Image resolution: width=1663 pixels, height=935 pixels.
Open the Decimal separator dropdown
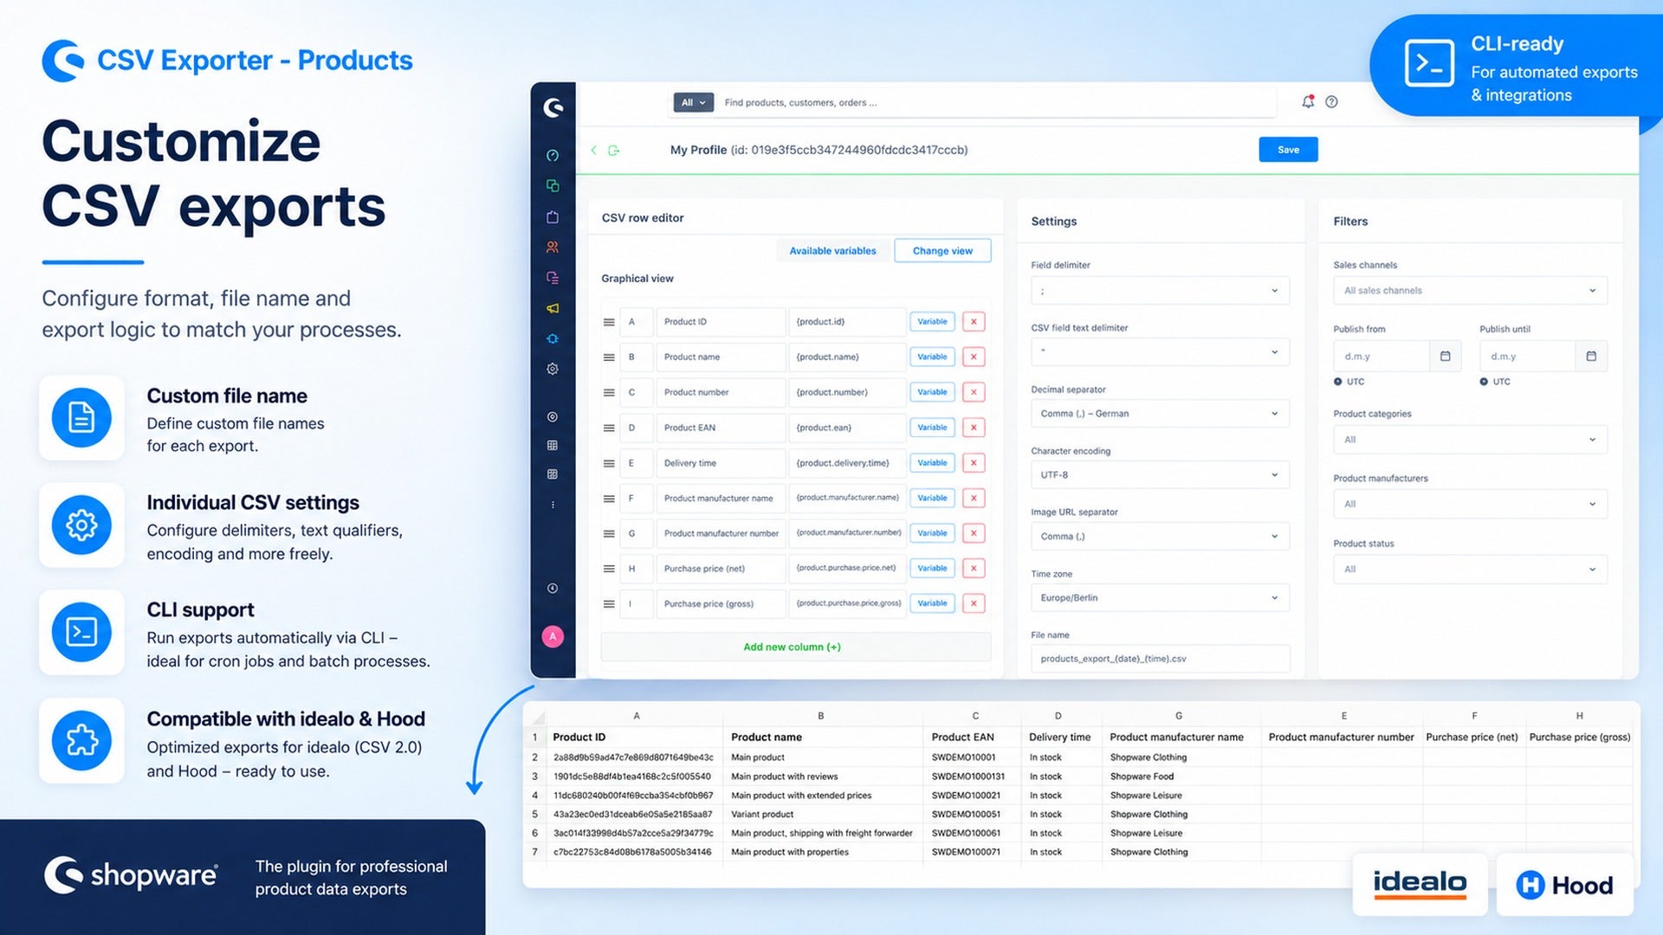pos(1160,414)
